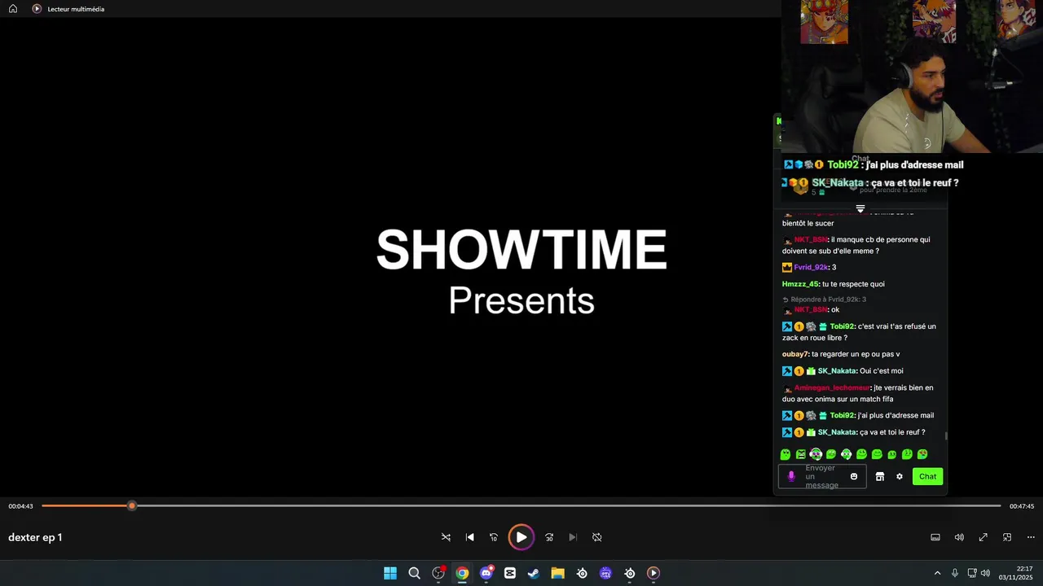Pick the headphones emote with pink eyes
The image size is (1043, 586).
(x=816, y=454)
